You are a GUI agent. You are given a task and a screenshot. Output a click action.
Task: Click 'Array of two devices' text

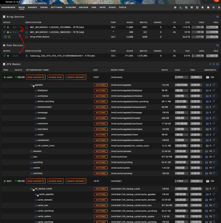point(40,37)
